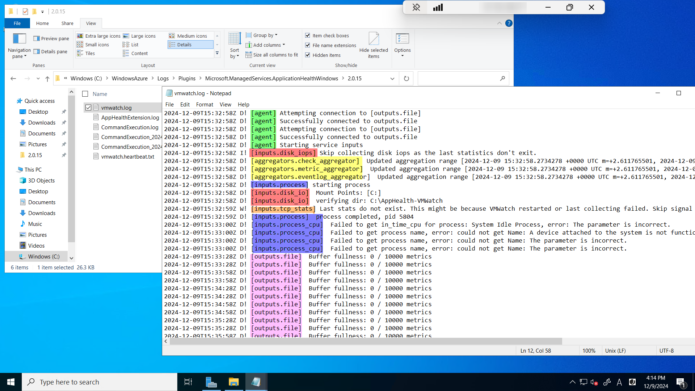The image size is (695, 391).
Task: Open the Navigation pane dropdown
Action: point(19,46)
